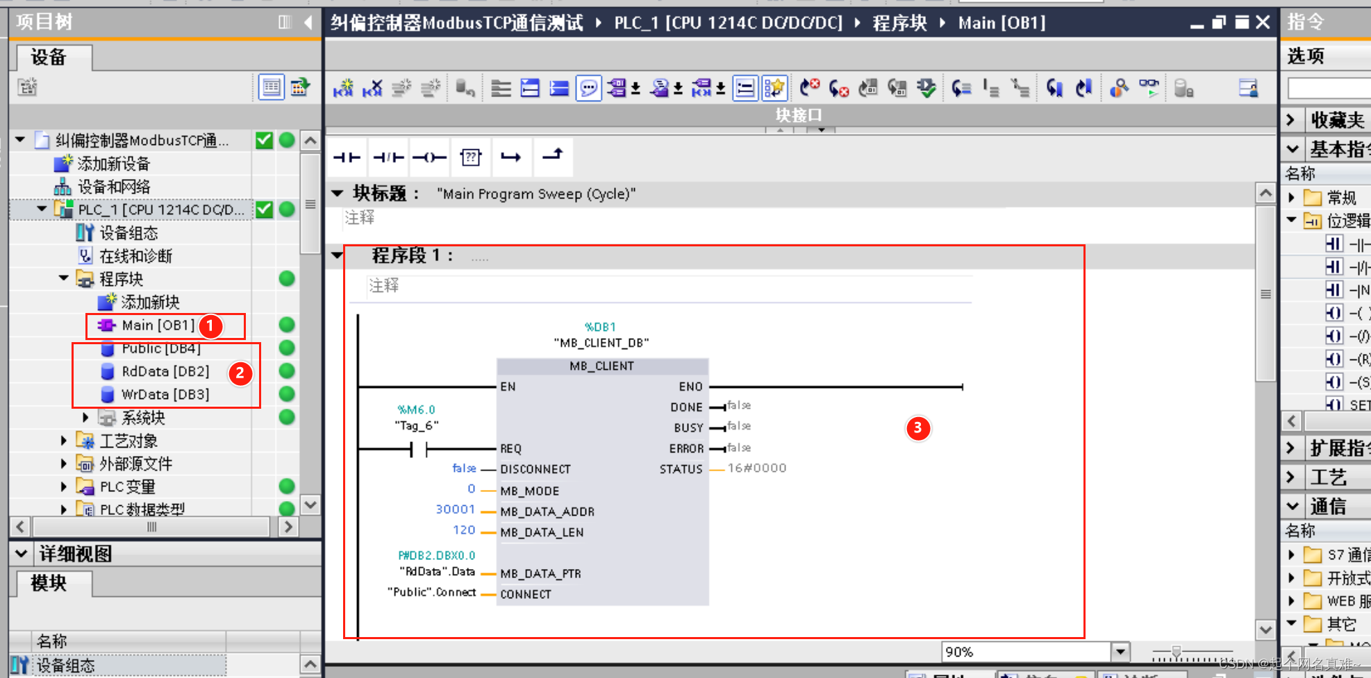Expand the 常规 instruction folder
1371x678 pixels.
pos(1292,198)
